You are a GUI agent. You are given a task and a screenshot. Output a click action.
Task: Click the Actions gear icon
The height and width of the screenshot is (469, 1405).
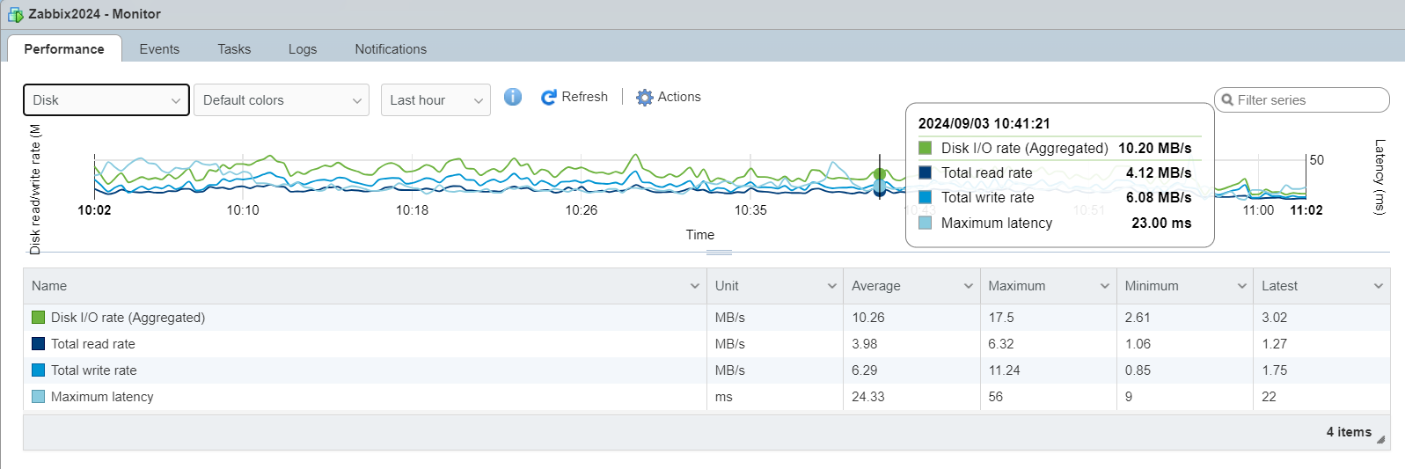[645, 98]
